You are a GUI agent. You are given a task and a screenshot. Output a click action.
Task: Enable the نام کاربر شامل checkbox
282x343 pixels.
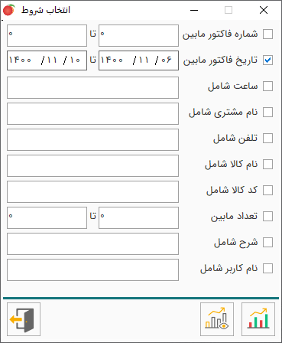tap(267, 268)
